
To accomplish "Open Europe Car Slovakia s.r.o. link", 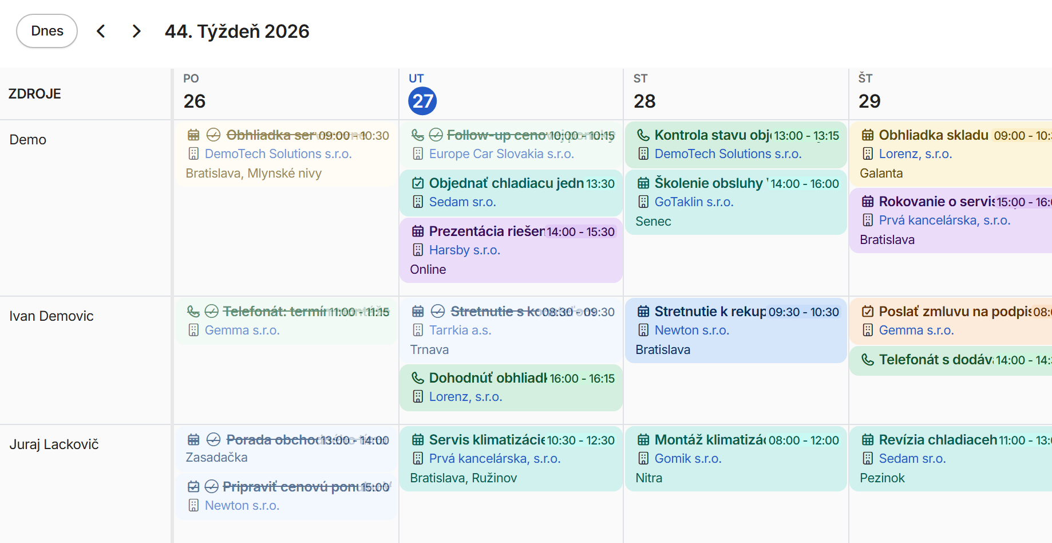I will 501,154.
